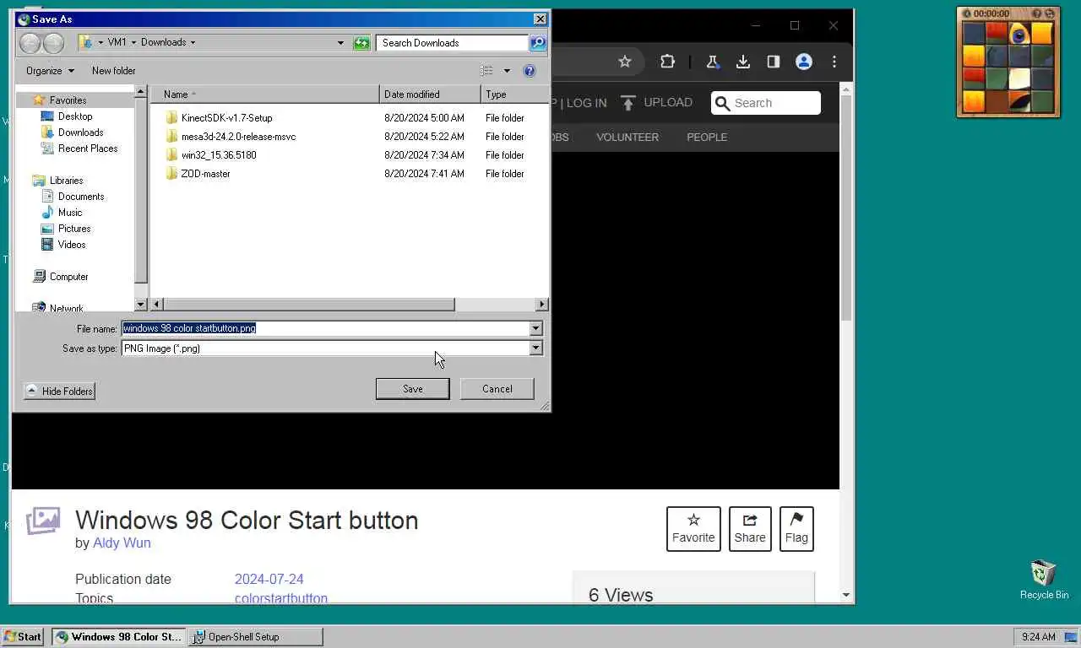This screenshot has height=648, width=1081.
Task: Open Desktop in navigation pane
Action: pyautogui.click(x=75, y=116)
